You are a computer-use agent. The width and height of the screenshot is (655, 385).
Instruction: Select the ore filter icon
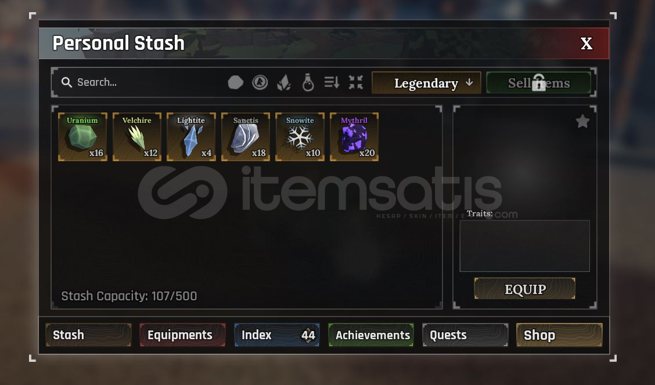point(236,82)
